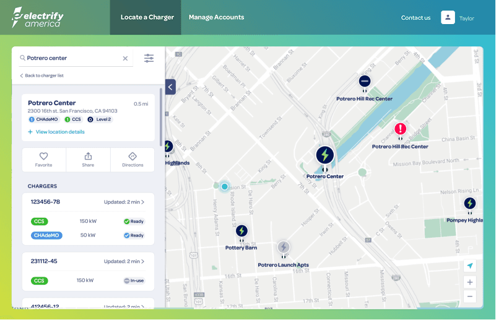
Task: Click the In-use status on charger 231112-45
Action: (134, 281)
